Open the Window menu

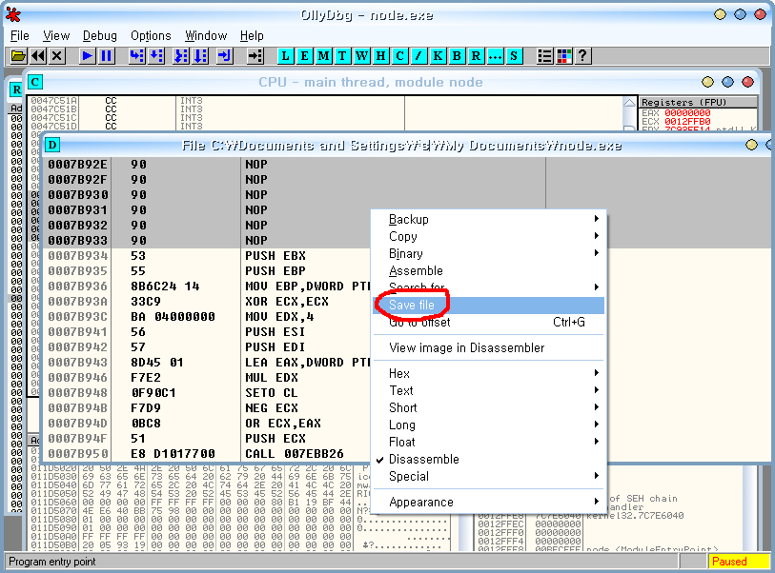[206, 36]
